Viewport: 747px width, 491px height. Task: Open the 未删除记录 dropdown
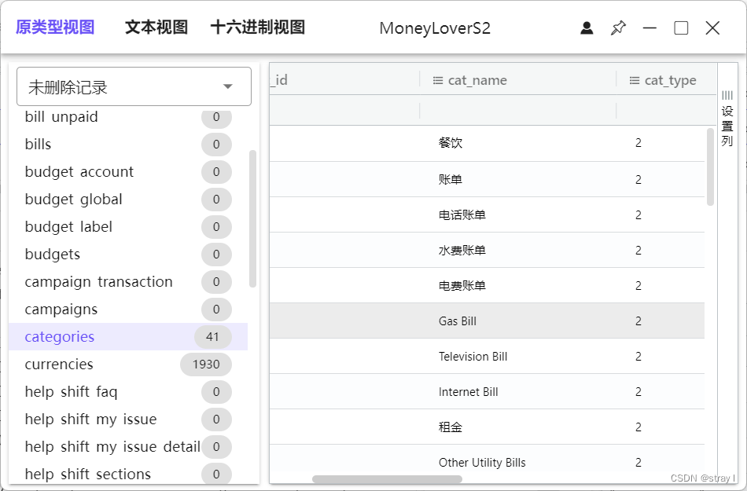(x=134, y=86)
